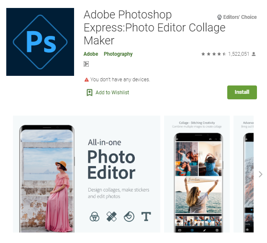Open the partially visible Advanced screenshot
This screenshot has width=267, height=243.
pyautogui.click(x=244, y=174)
